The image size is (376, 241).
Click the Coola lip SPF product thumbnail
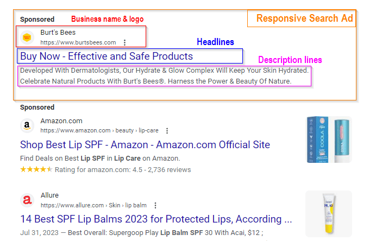tap(328, 139)
